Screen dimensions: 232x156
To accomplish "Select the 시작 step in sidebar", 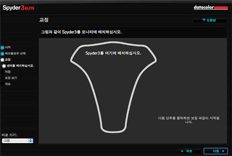I will 8,47.
